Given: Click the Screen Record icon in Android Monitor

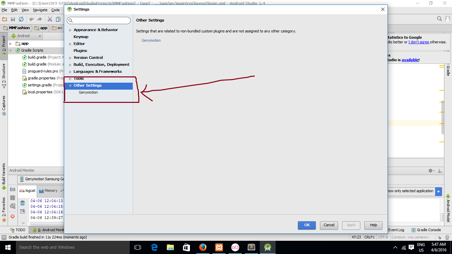Looking at the screenshot, I should (x=13, y=198).
